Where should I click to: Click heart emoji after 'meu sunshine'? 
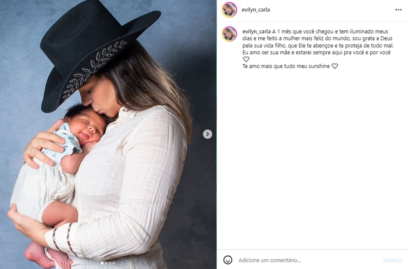coord(335,66)
